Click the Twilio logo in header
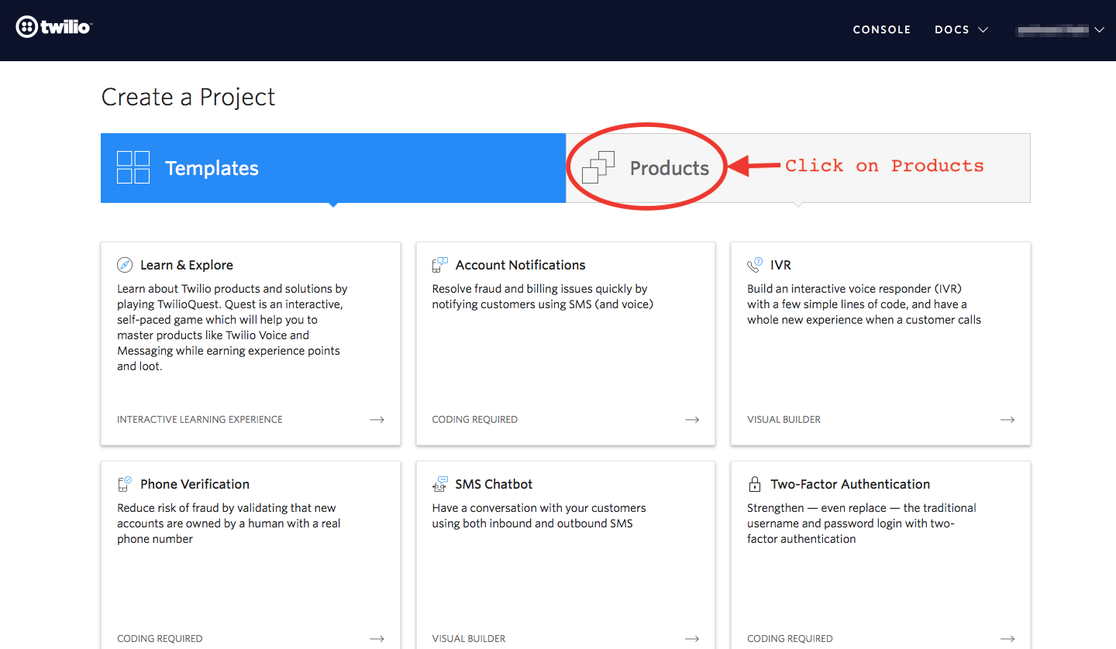This screenshot has height=649, width=1116. coord(53,27)
